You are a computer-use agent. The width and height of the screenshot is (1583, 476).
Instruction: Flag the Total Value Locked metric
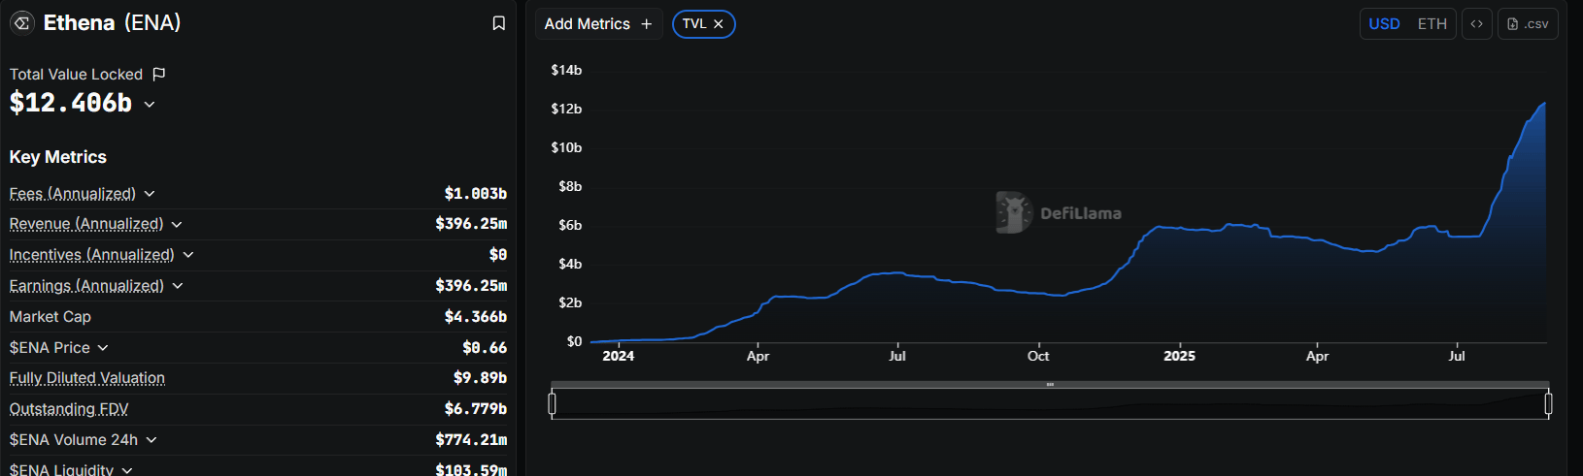tap(159, 75)
